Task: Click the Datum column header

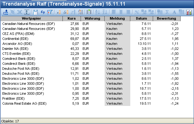Action: pyautogui.click(x=142, y=18)
